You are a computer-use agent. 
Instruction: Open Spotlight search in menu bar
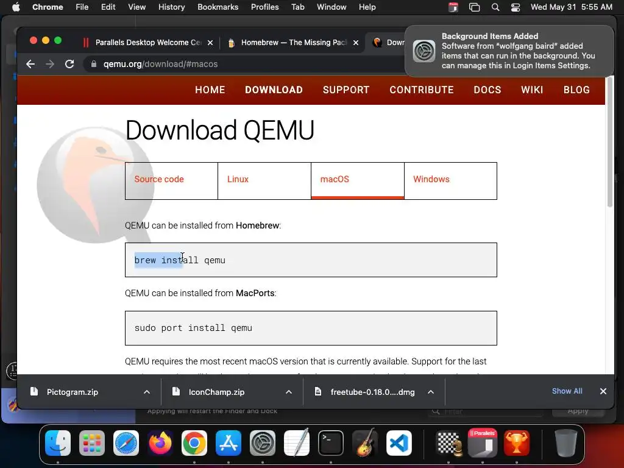[495, 7]
